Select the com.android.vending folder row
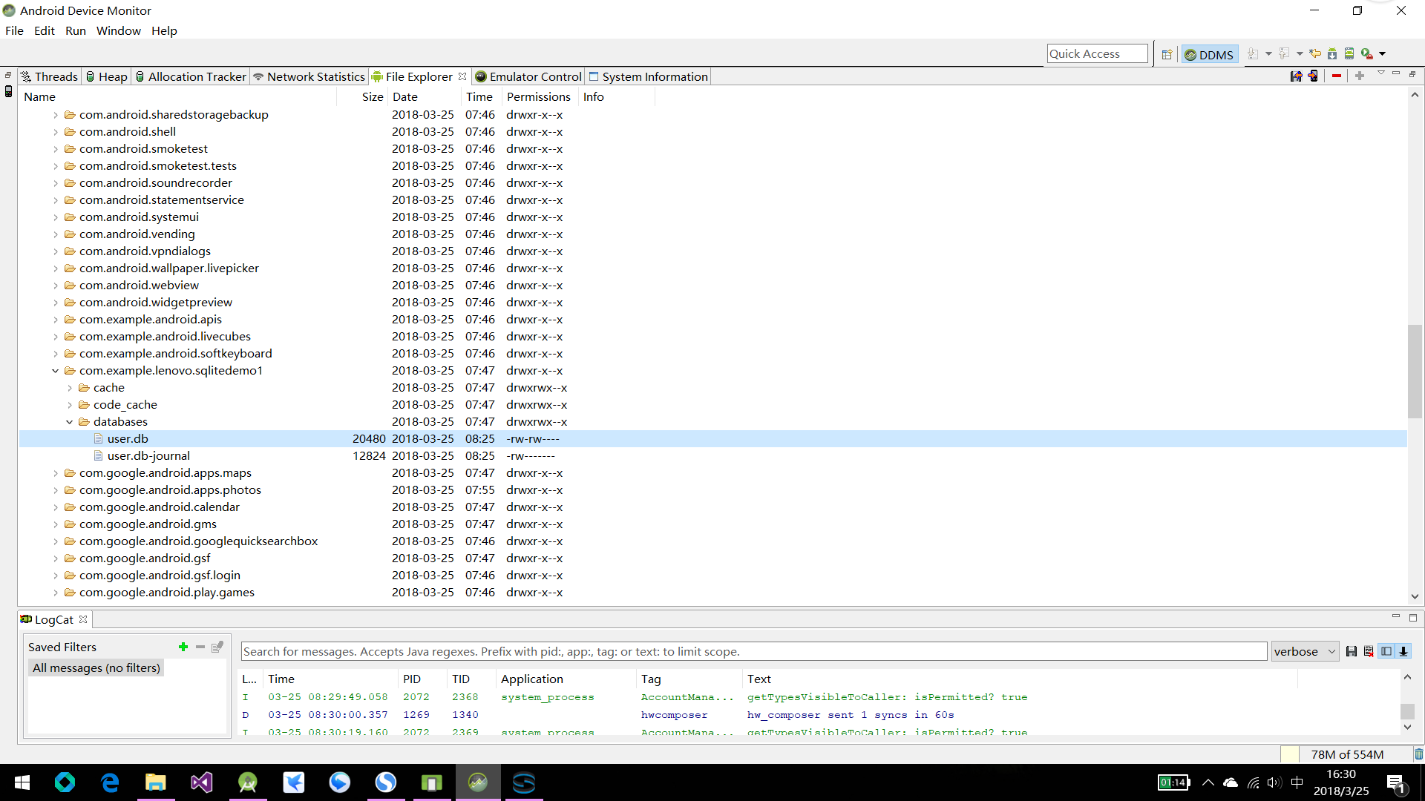Viewport: 1425px width, 801px height. coord(712,234)
